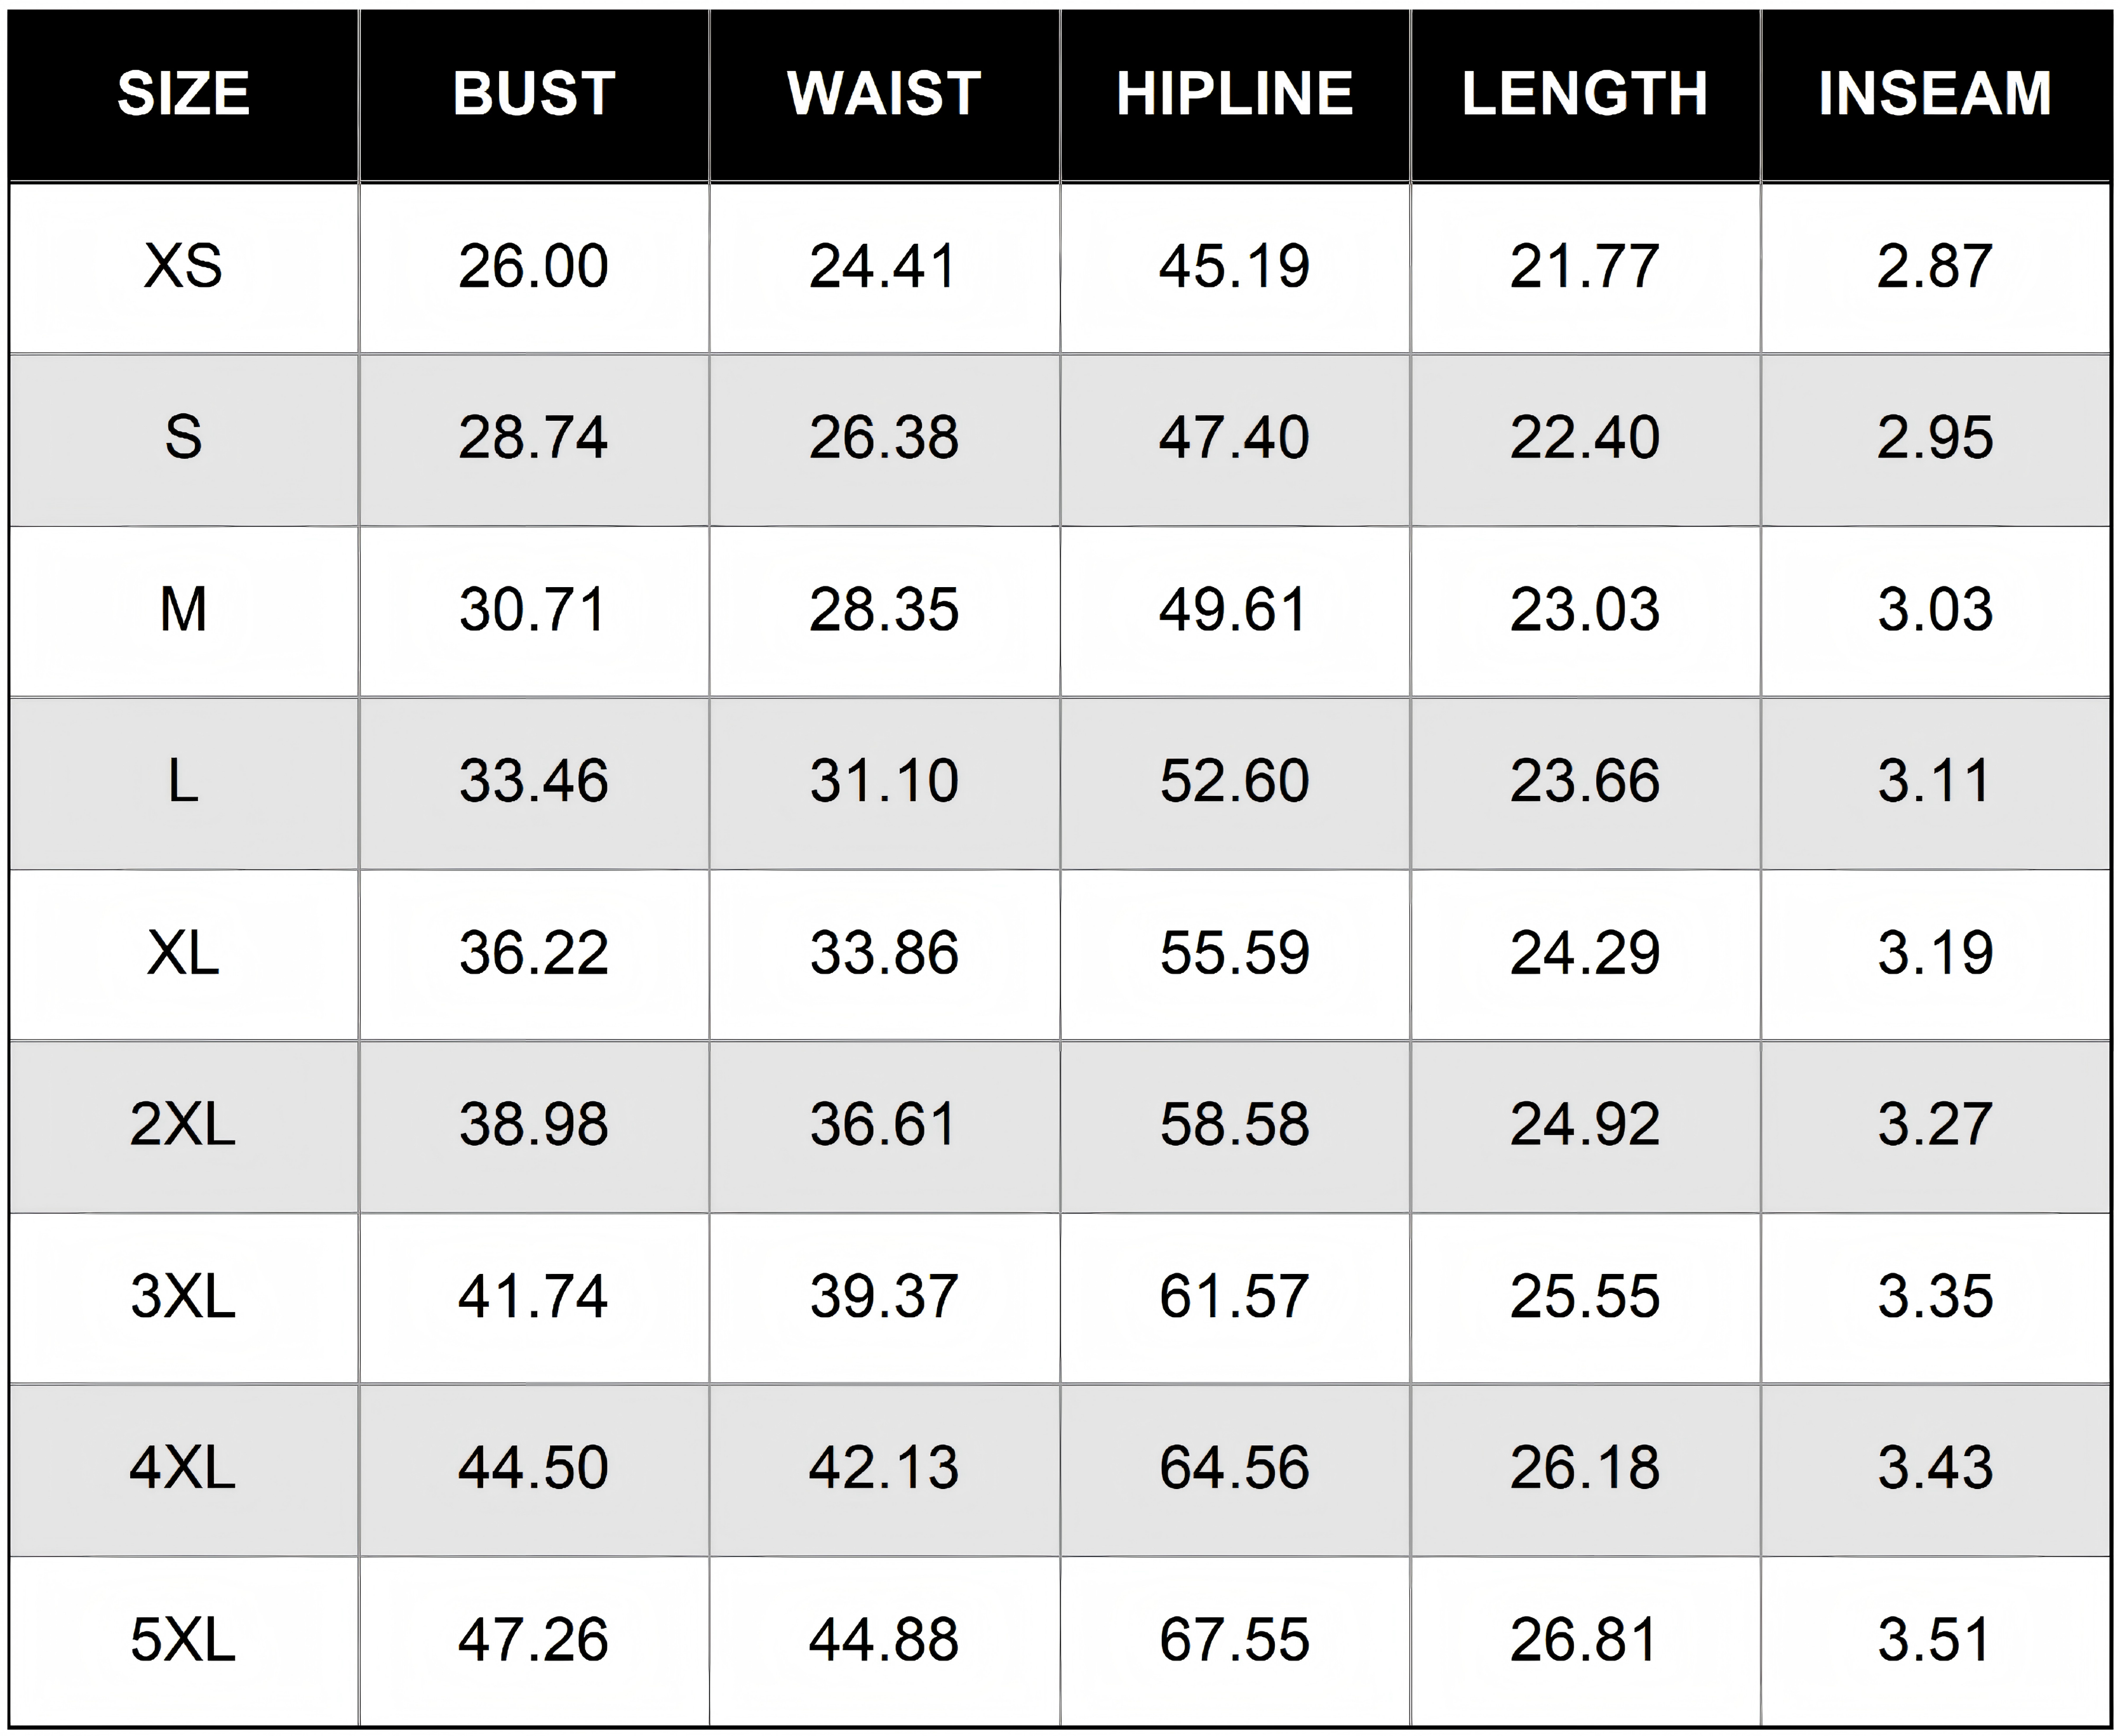The width and height of the screenshot is (2120, 1736).
Task: Click bust value 44.50 for 4XL
Action: pos(533,1468)
